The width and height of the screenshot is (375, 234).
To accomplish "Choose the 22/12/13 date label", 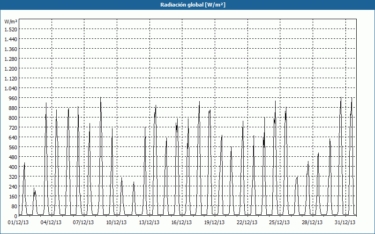I will coord(248,222).
